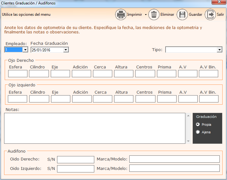
Task: Select the Ajena graduation radio button
Action: (x=198, y=132)
